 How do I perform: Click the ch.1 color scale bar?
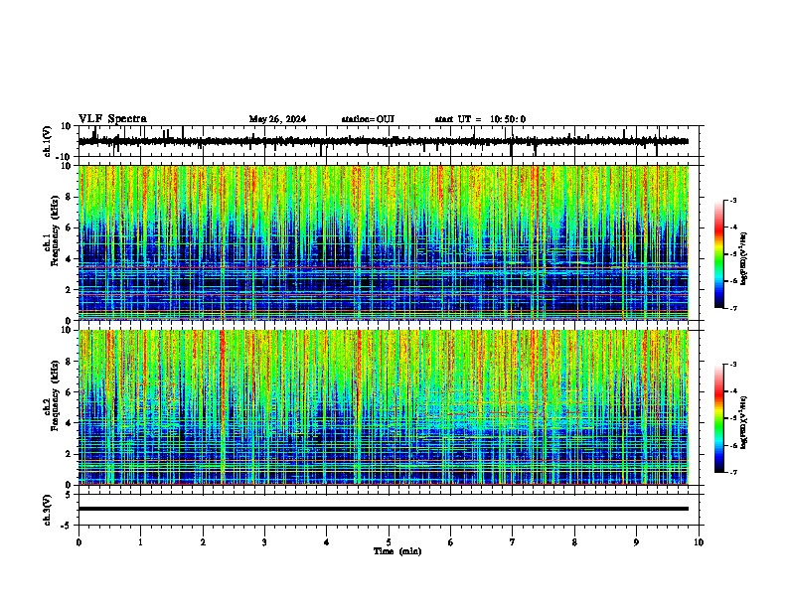point(719,254)
